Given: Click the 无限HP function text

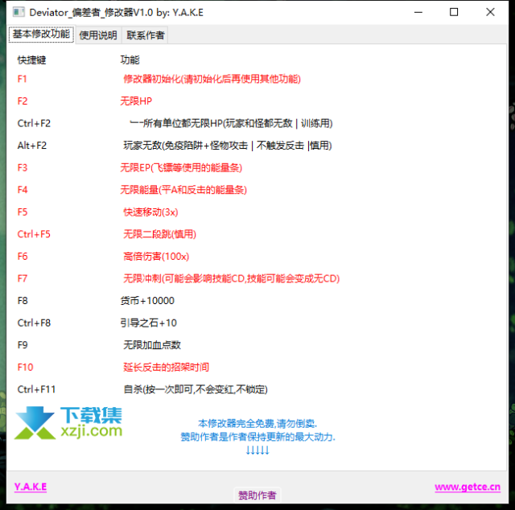Looking at the screenshot, I should 136,101.
